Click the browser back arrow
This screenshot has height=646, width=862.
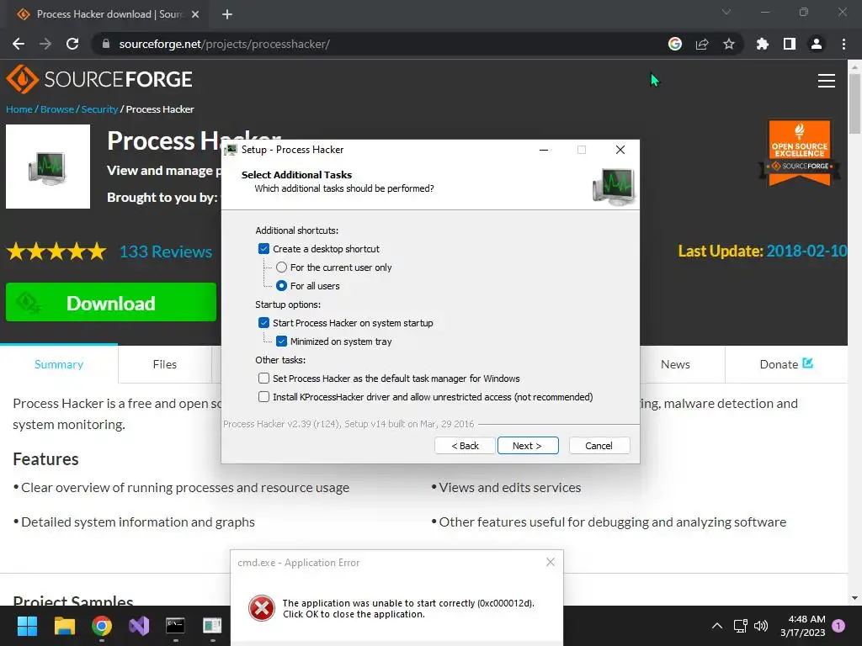click(19, 44)
